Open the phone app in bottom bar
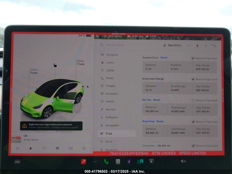The image size is (232, 174). point(106,162)
